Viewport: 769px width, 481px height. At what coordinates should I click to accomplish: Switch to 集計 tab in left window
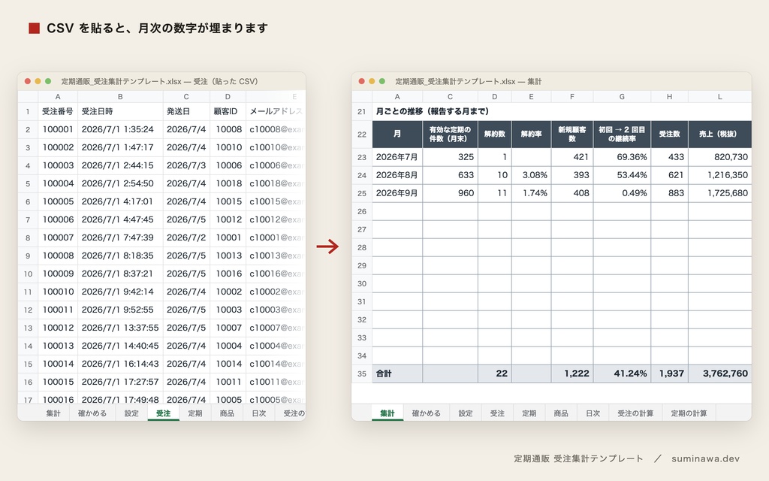click(53, 413)
